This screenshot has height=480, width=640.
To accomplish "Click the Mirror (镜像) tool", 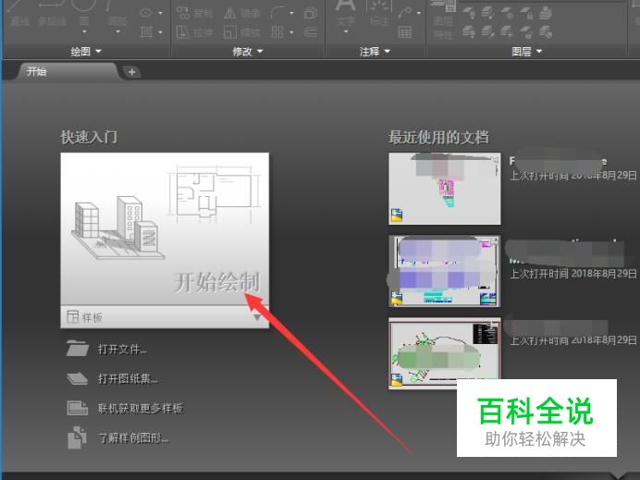I will 241,13.
